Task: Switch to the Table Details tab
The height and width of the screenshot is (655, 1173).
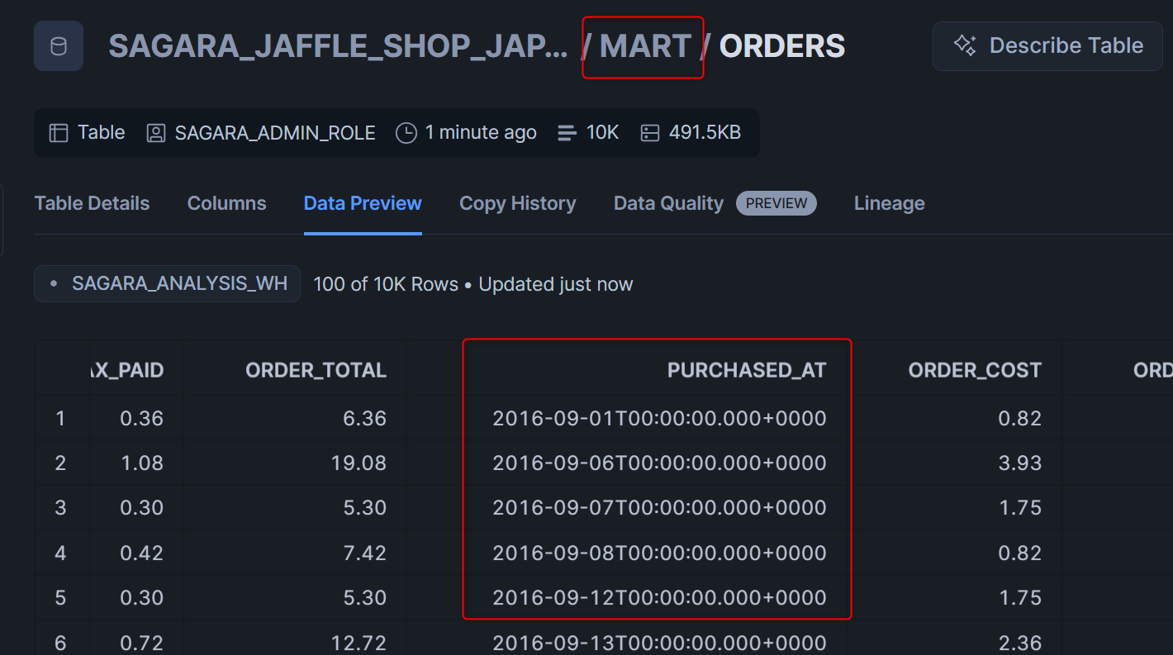Action: (x=93, y=203)
